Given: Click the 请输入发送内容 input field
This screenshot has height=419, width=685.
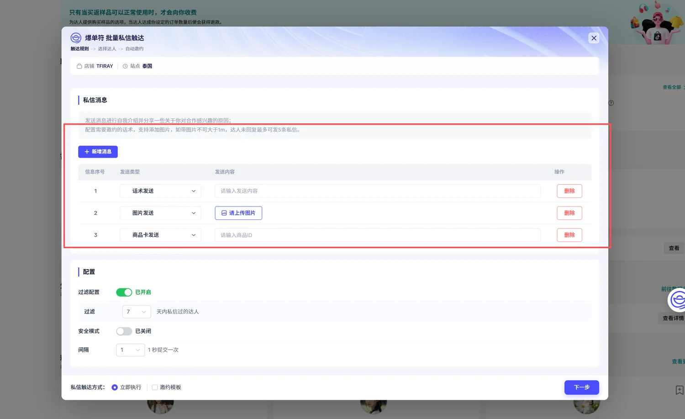Looking at the screenshot, I should pyautogui.click(x=378, y=191).
